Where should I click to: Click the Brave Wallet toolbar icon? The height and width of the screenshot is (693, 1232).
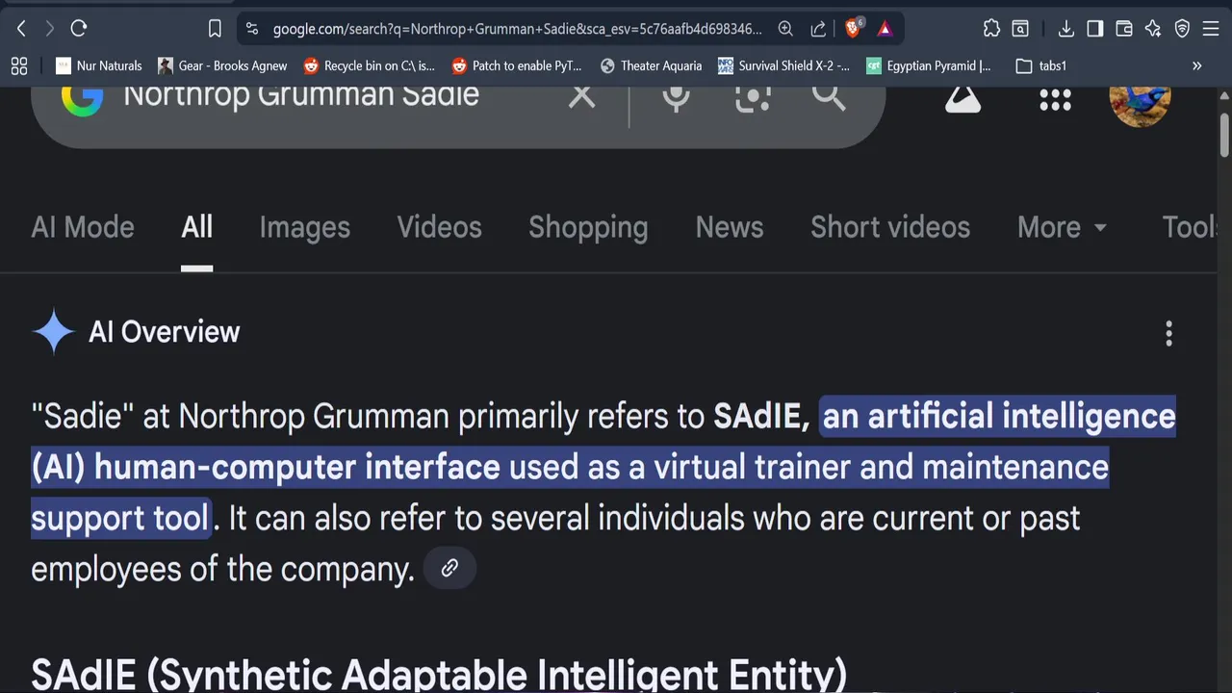click(x=1123, y=29)
